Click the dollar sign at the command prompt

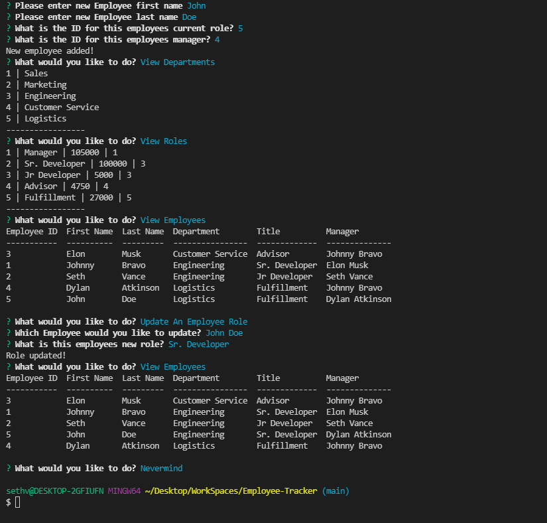7,502
